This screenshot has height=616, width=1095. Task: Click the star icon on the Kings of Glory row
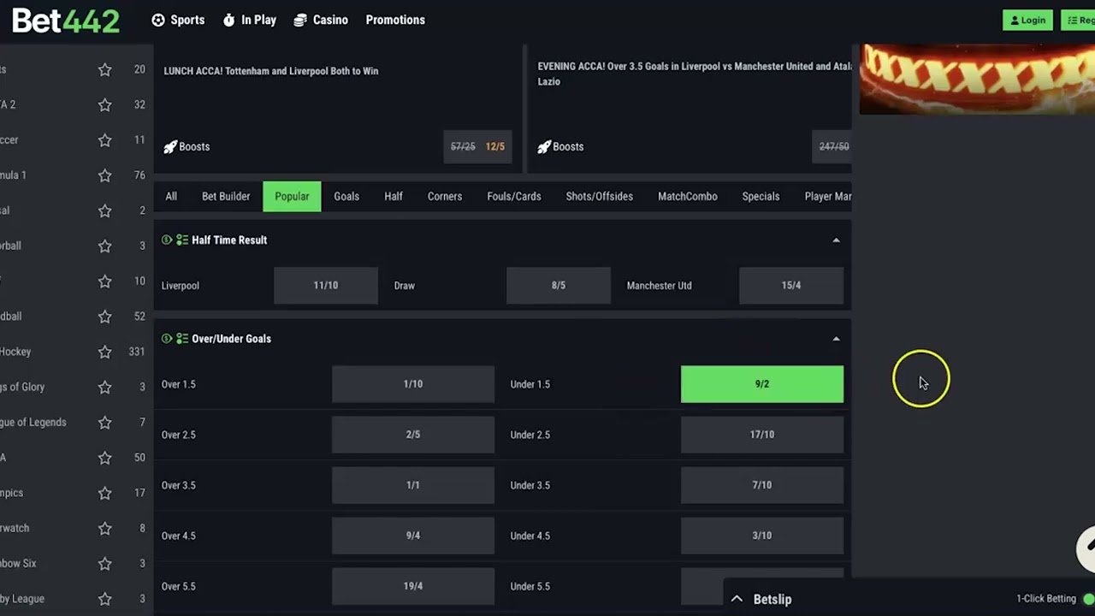pos(104,387)
